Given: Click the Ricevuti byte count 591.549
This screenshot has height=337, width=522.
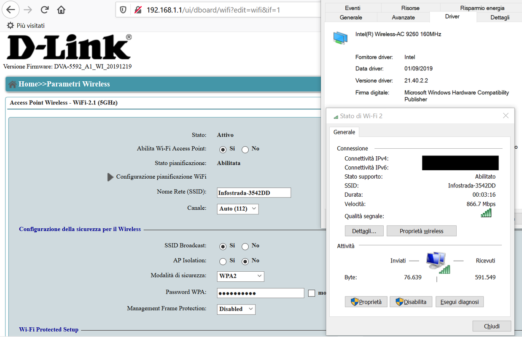Looking at the screenshot, I should 485,277.
